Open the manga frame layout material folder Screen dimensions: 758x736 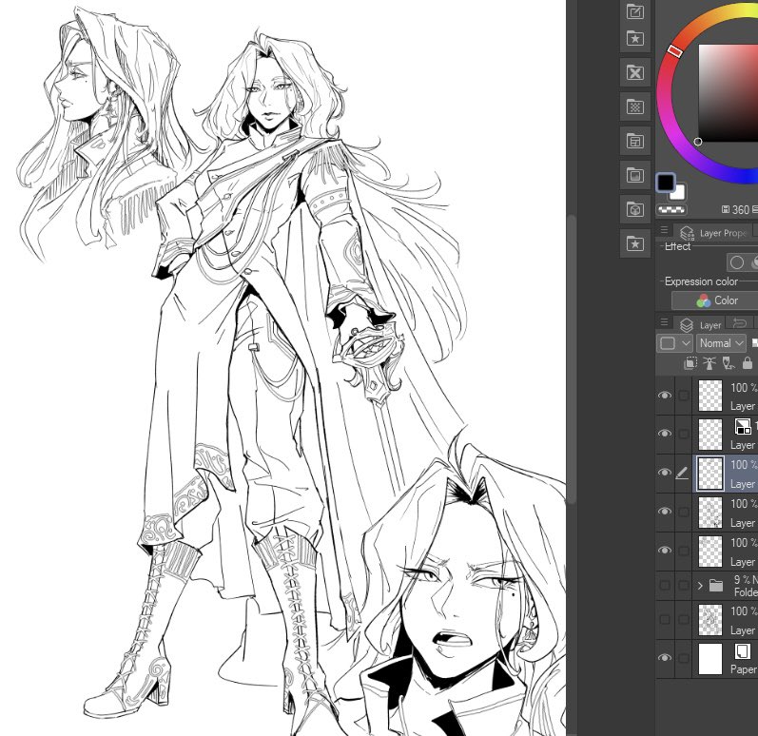(x=634, y=141)
